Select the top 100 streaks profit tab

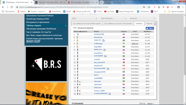click(118, 23)
